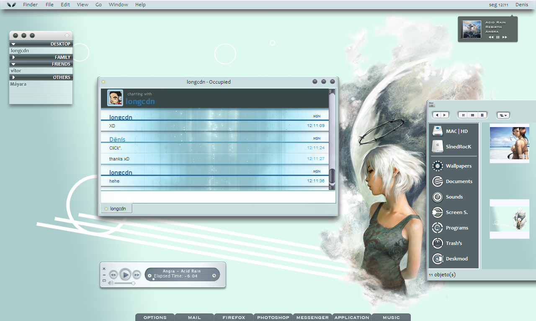This screenshot has width=536, height=321.
Task: Launch PHOTOSHOP from the bottom bar
Action: tap(273, 317)
